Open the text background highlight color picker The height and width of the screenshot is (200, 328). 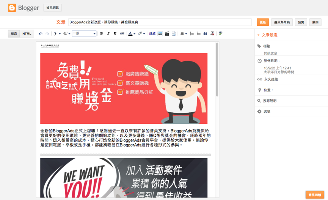click(x=141, y=33)
